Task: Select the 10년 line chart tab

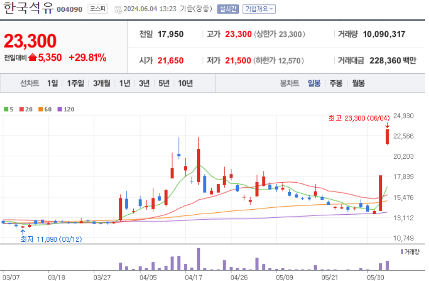Action: pos(185,83)
